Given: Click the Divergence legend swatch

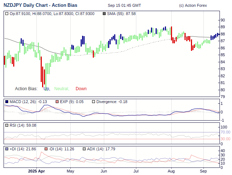Looking at the screenshot, I should pos(94,102).
